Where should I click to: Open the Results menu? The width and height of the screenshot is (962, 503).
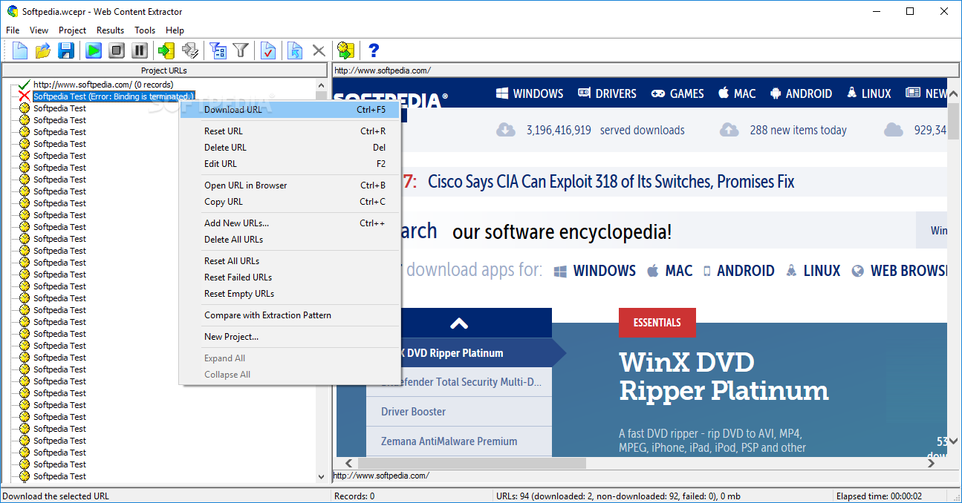point(111,30)
